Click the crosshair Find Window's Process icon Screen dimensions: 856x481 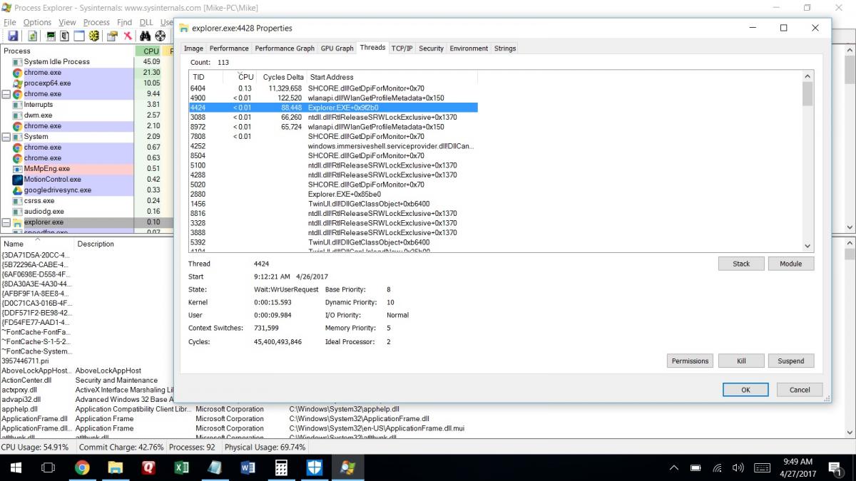click(160, 36)
